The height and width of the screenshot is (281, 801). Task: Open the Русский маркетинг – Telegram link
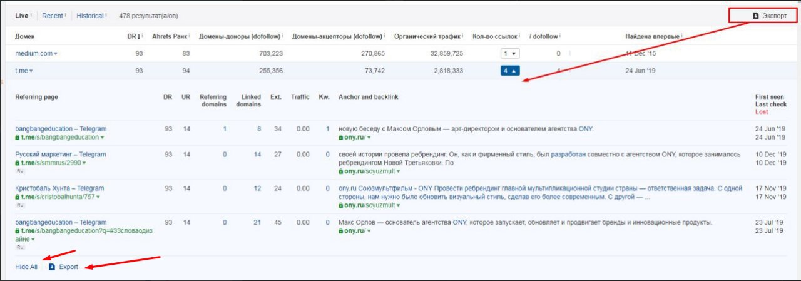coord(61,155)
